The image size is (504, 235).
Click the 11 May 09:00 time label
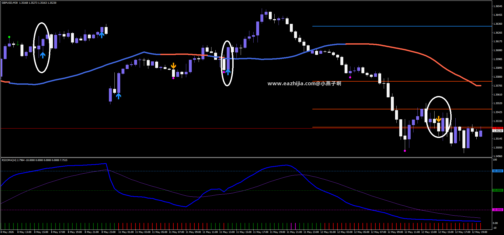(193, 232)
